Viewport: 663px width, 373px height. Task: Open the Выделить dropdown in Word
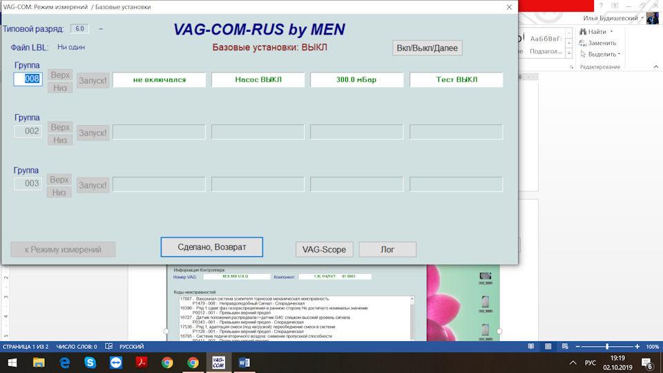click(x=600, y=54)
